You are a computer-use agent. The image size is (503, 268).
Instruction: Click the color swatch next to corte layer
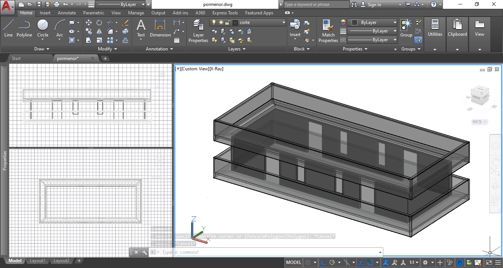[235, 22]
